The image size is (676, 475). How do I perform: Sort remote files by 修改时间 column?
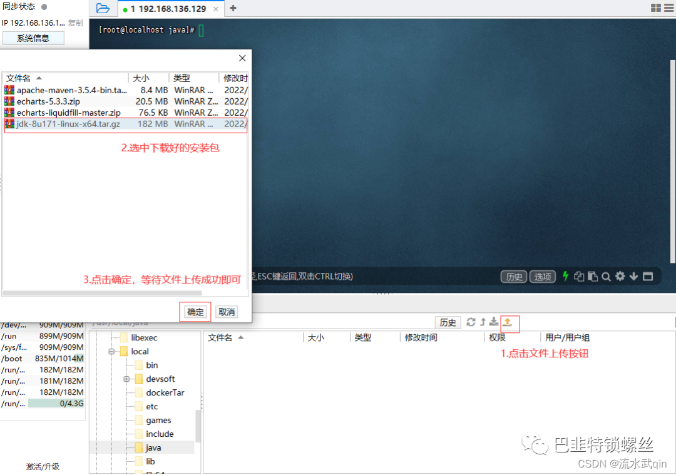[x=443, y=337]
